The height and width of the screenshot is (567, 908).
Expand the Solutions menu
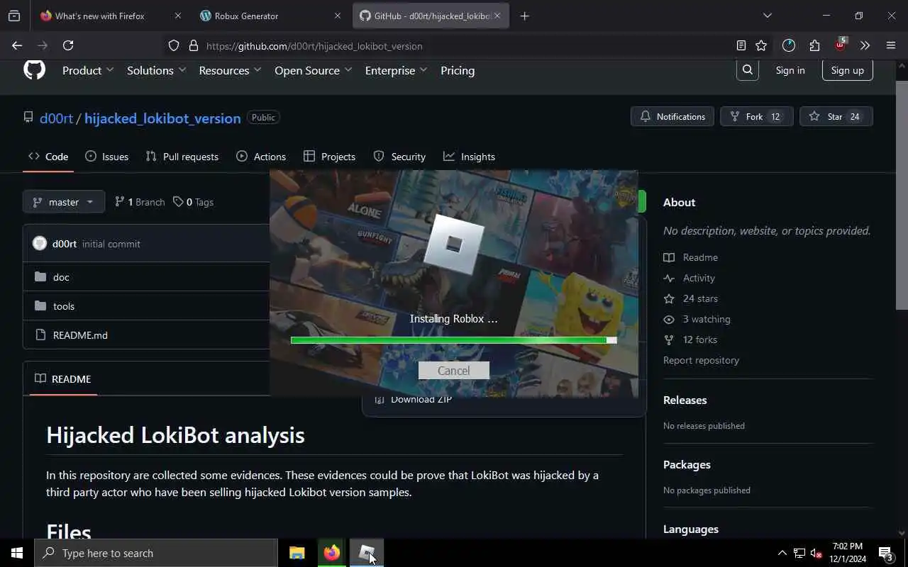(156, 70)
